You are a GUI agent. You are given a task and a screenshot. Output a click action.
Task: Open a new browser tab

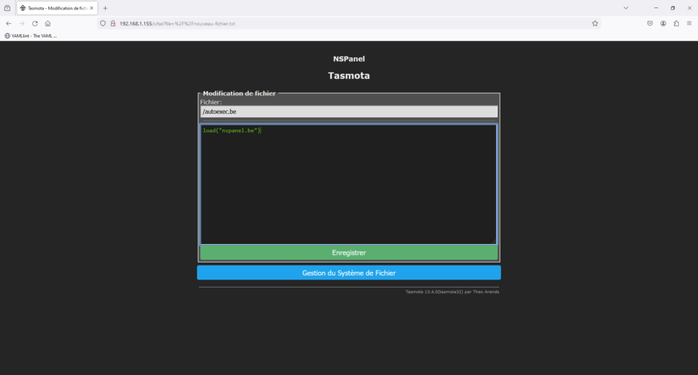(x=106, y=8)
